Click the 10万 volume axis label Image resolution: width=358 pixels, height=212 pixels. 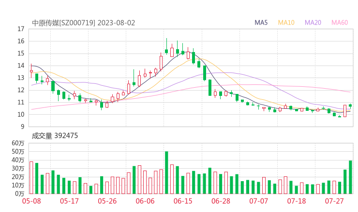(18, 185)
